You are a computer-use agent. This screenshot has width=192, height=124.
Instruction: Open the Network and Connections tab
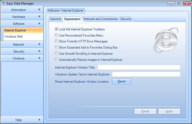click(101, 19)
